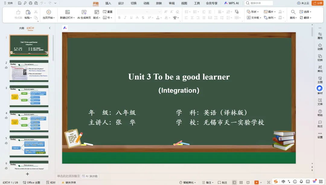
Task: Switch to the 设计 ribbon tab
Action: coord(121,3)
